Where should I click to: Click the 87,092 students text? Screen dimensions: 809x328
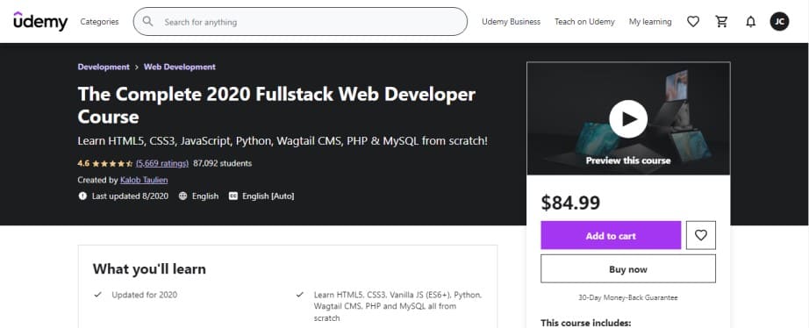pos(222,163)
